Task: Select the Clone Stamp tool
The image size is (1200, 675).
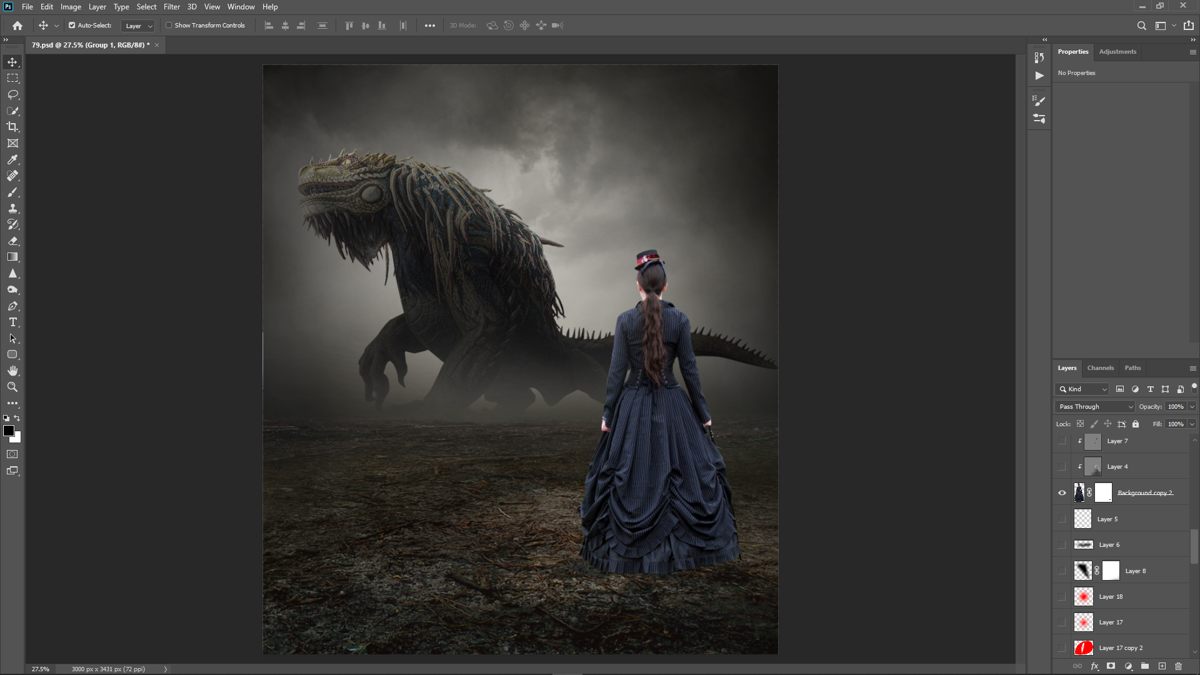Action: [12, 208]
